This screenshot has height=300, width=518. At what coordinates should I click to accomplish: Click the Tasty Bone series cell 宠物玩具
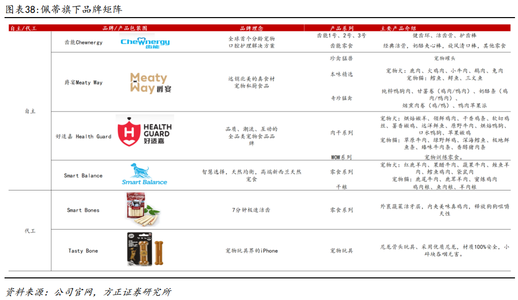(341, 251)
